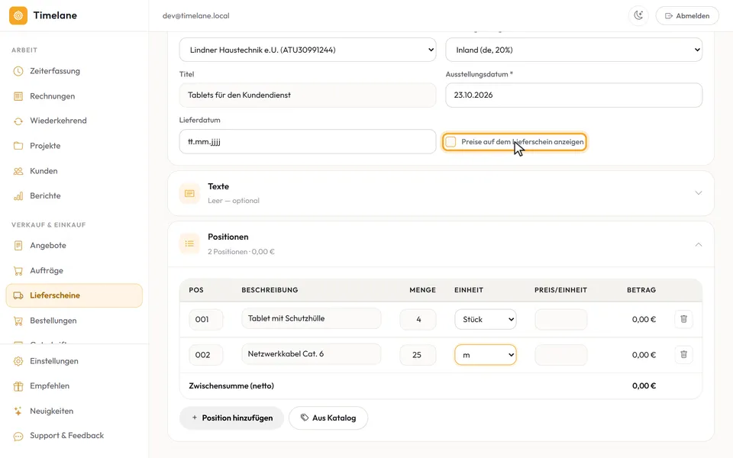Click the Kunden people icon
The width and height of the screenshot is (733, 458).
click(18, 171)
